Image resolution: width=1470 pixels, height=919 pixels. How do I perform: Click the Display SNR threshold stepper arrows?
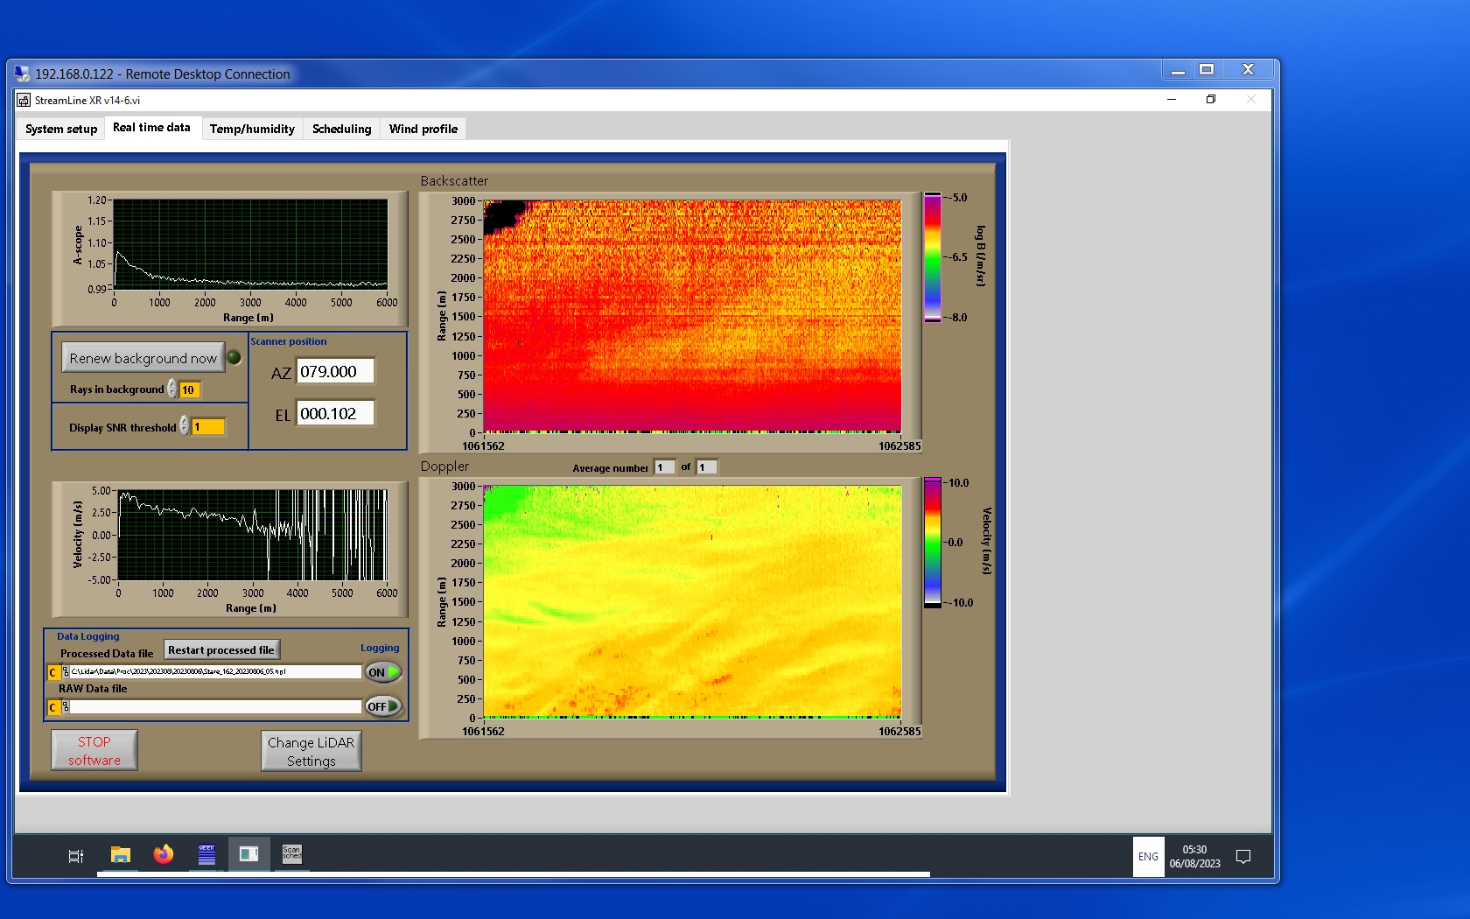[184, 426]
